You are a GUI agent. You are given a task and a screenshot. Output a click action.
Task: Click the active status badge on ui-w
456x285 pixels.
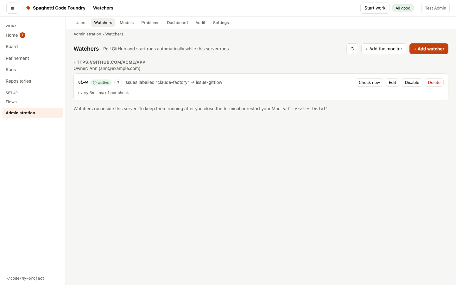(x=101, y=83)
